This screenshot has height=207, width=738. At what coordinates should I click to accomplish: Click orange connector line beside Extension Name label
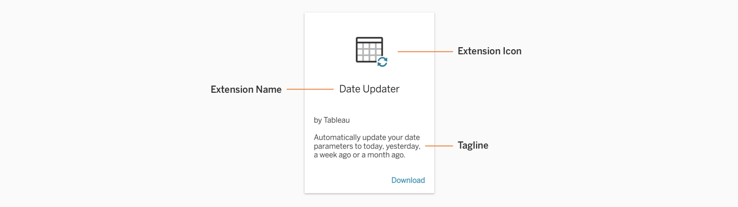coord(310,89)
